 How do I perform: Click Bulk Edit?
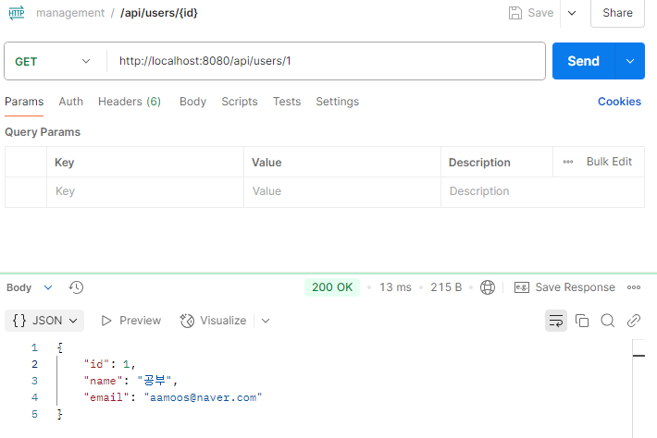pos(609,162)
